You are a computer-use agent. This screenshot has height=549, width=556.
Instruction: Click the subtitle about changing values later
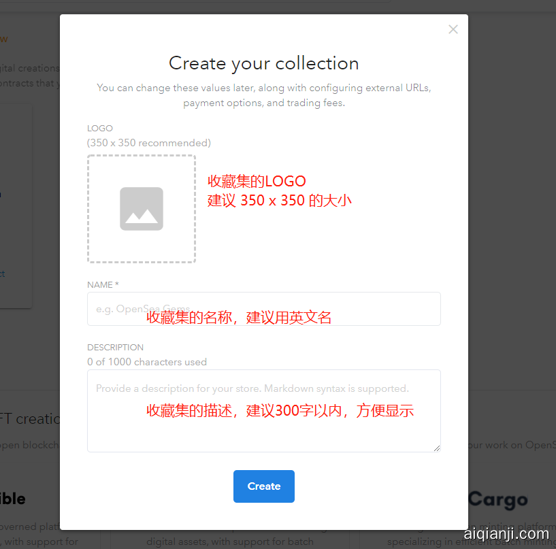tap(263, 95)
